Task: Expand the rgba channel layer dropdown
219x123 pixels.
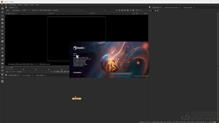Action: click(8, 10)
